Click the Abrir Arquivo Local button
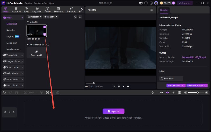Image resolution: width=211 pixels, height=132 pixels. click(x=176, y=86)
